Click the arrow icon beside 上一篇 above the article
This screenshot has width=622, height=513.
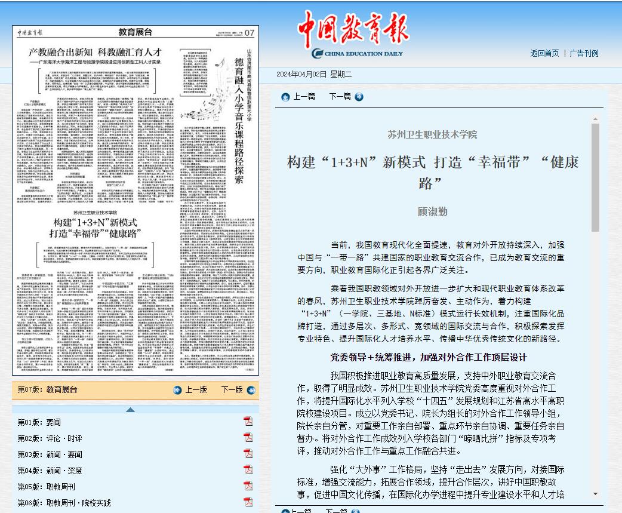tap(285, 97)
